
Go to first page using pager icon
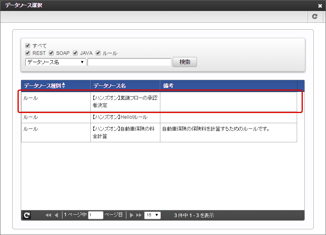coord(48,215)
